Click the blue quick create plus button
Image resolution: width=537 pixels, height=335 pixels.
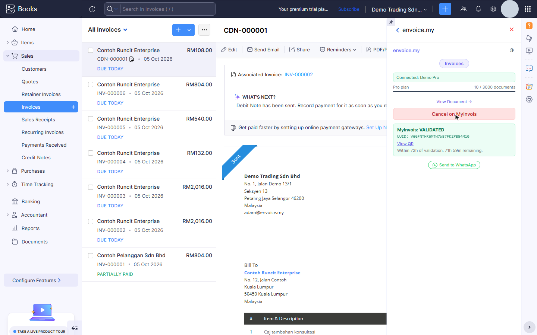[x=445, y=9]
